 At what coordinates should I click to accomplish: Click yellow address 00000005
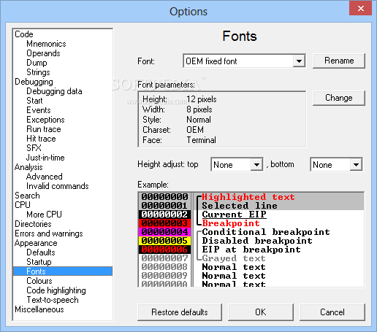164,241
